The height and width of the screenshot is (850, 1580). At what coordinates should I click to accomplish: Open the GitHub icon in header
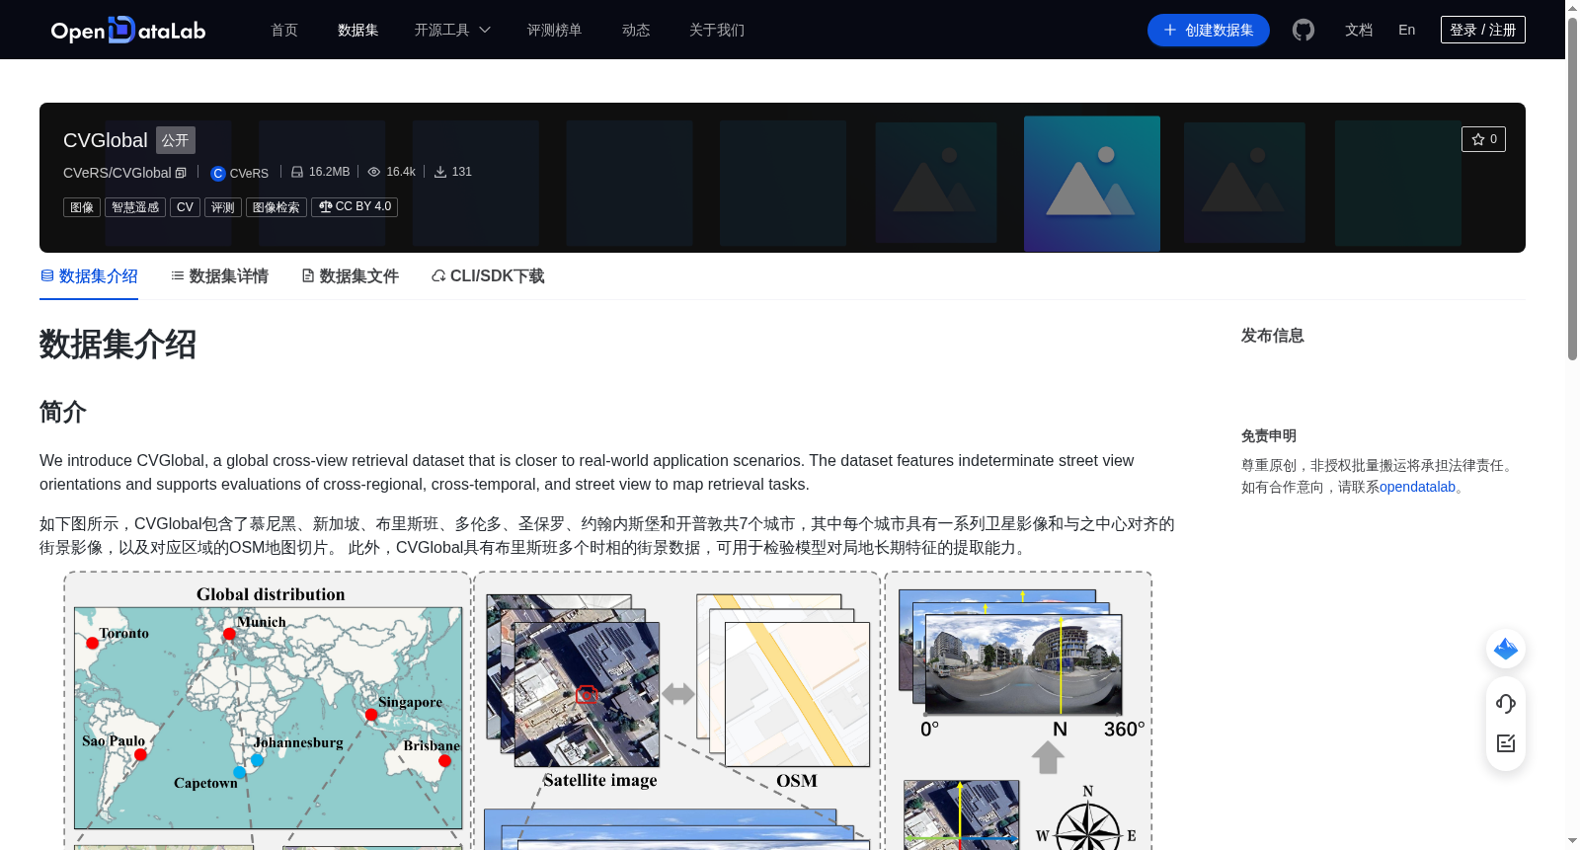pyautogui.click(x=1303, y=30)
